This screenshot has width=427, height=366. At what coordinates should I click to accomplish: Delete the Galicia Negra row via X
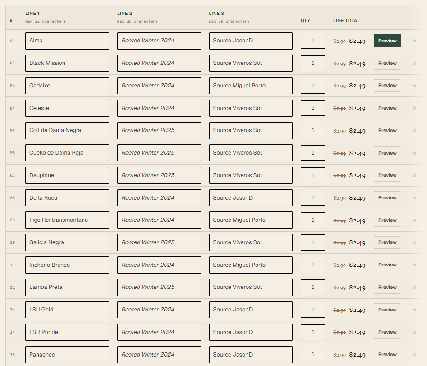[x=414, y=242]
